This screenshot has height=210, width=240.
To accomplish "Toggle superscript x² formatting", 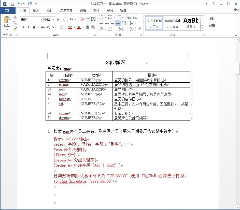I will (x=54, y=27).
